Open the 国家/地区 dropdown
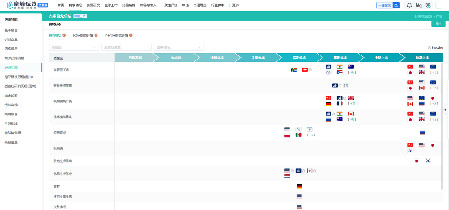 click(x=179, y=47)
